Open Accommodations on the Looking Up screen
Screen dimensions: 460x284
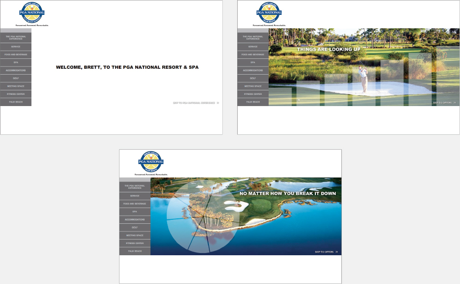253,71
